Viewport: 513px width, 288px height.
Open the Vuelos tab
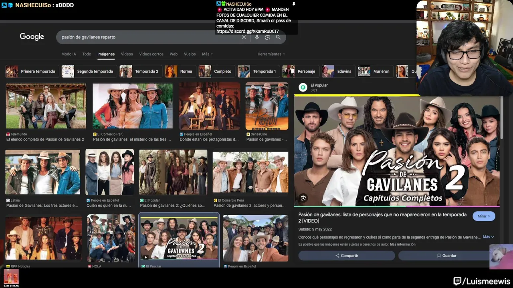coord(190,54)
